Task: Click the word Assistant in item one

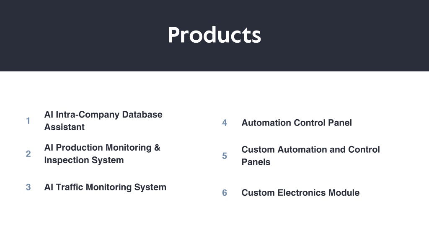Action: [64, 127]
